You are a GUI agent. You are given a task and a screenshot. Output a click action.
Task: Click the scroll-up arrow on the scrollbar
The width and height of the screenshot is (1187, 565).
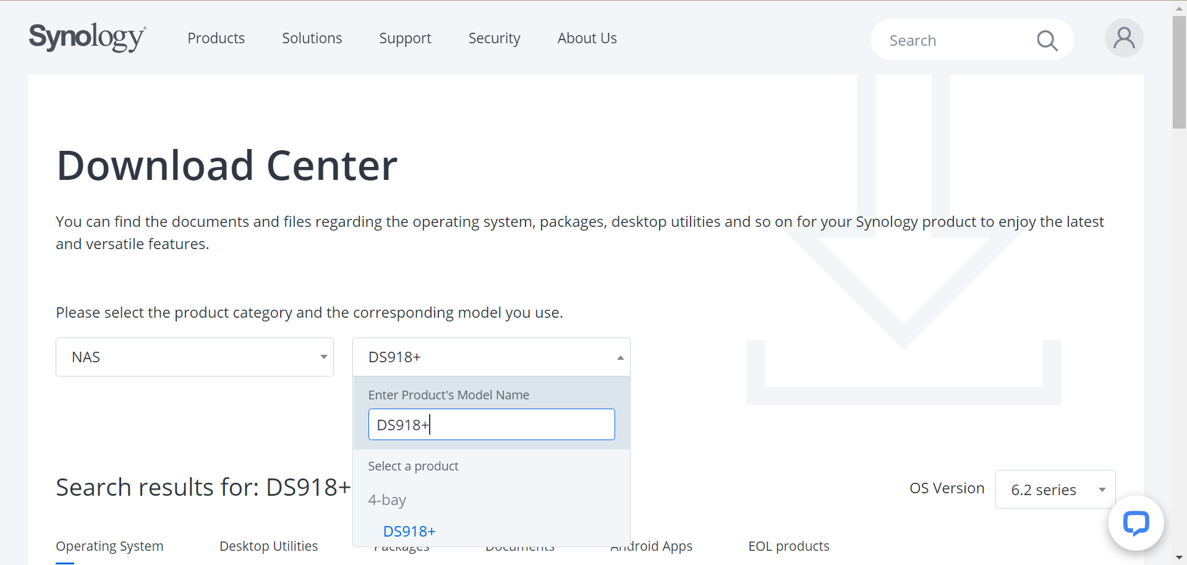pyautogui.click(x=1178, y=7)
